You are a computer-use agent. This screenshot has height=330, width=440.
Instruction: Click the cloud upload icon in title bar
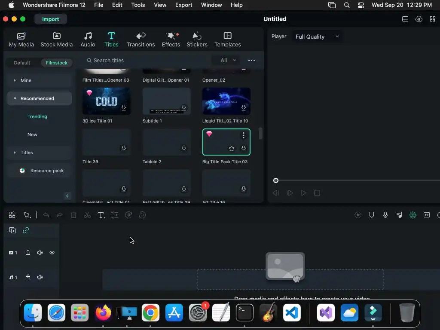(x=419, y=19)
